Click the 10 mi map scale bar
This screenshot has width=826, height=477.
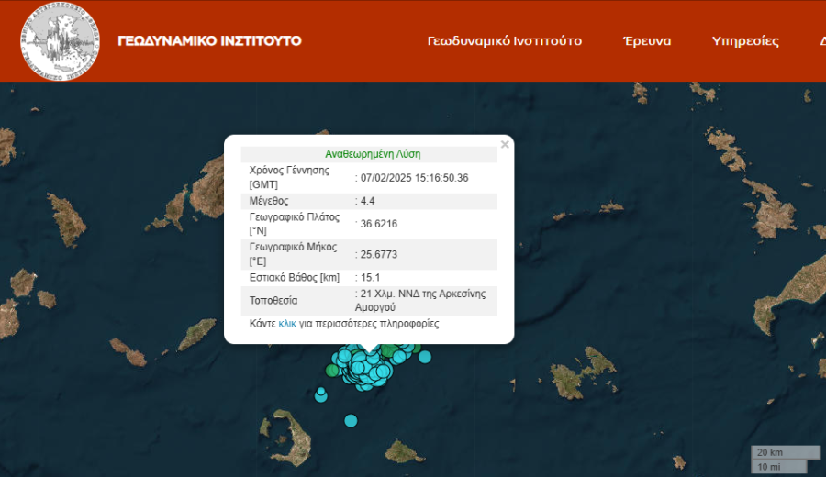[x=778, y=467]
